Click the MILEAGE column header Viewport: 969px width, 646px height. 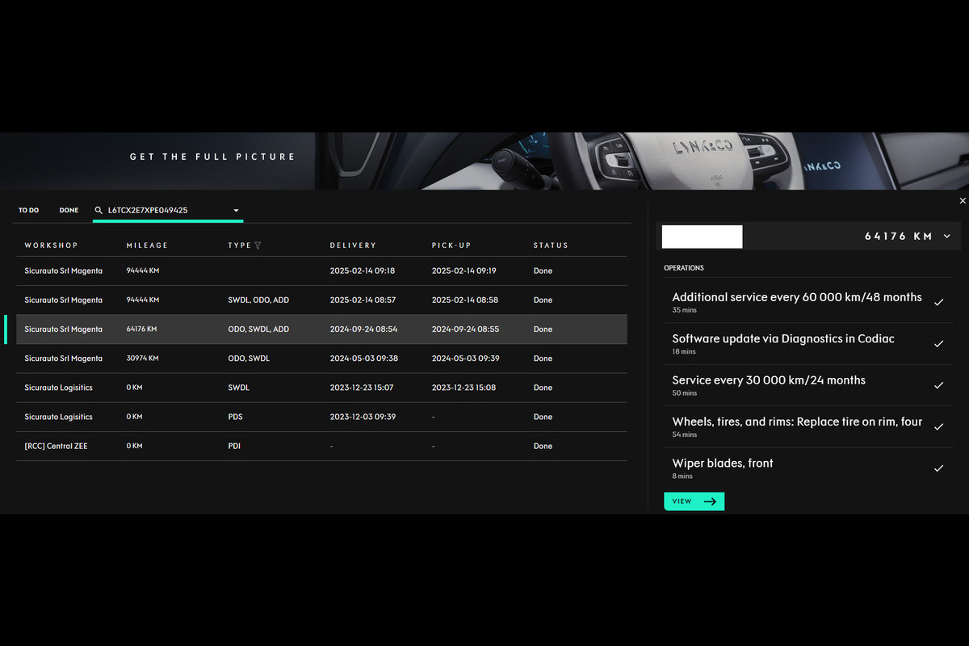pyautogui.click(x=147, y=245)
